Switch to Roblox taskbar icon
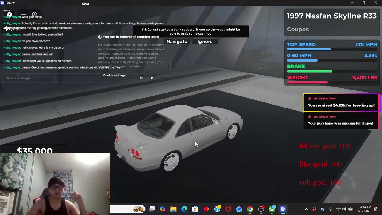The width and height of the screenshot is (382, 215). pyautogui.click(x=283, y=209)
